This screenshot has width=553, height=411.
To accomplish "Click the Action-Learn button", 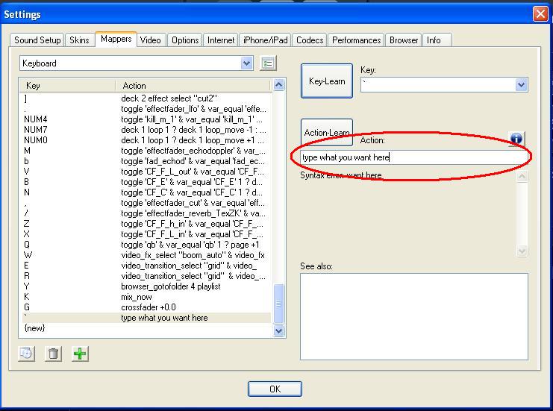I will point(327,133).
